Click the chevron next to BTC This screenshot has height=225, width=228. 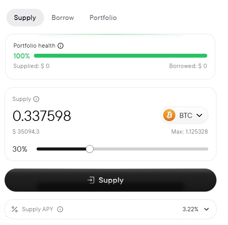(x=199, y=115)
